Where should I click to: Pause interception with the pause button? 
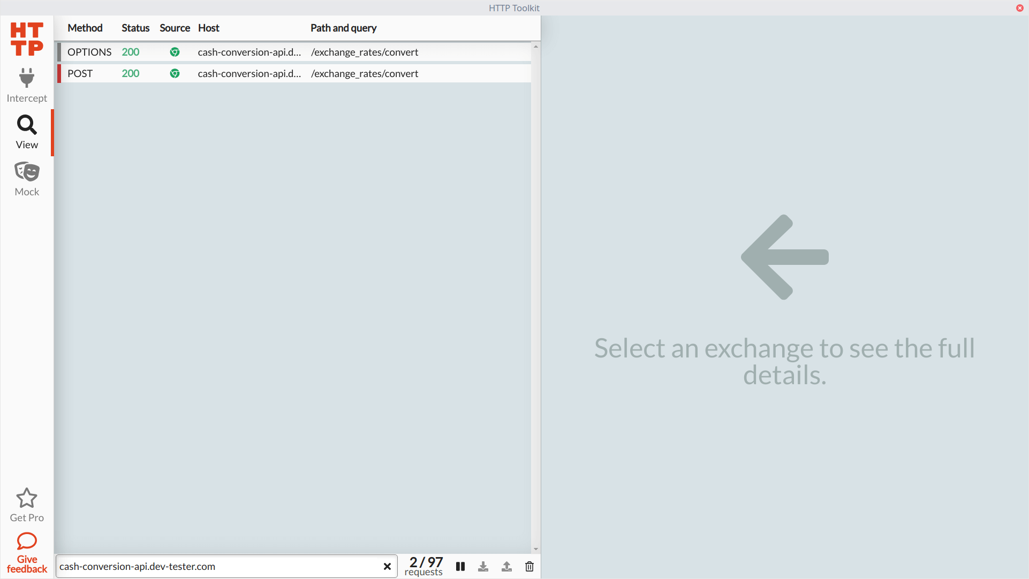coord(460,566)
